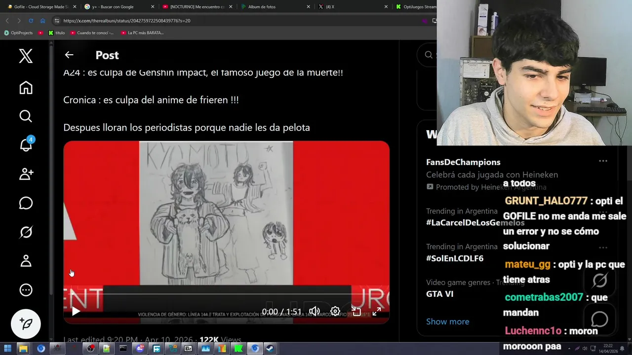Open the La PC más BARATA bookmark

(142, 33)
